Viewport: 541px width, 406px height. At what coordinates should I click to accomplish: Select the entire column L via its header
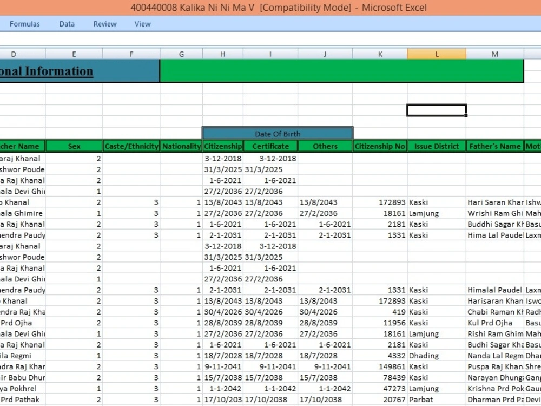(x=436, y=54)
